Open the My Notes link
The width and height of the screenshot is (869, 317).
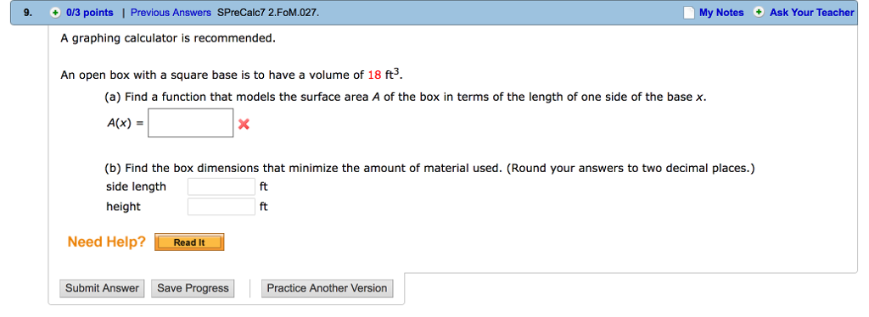(721, 13)
